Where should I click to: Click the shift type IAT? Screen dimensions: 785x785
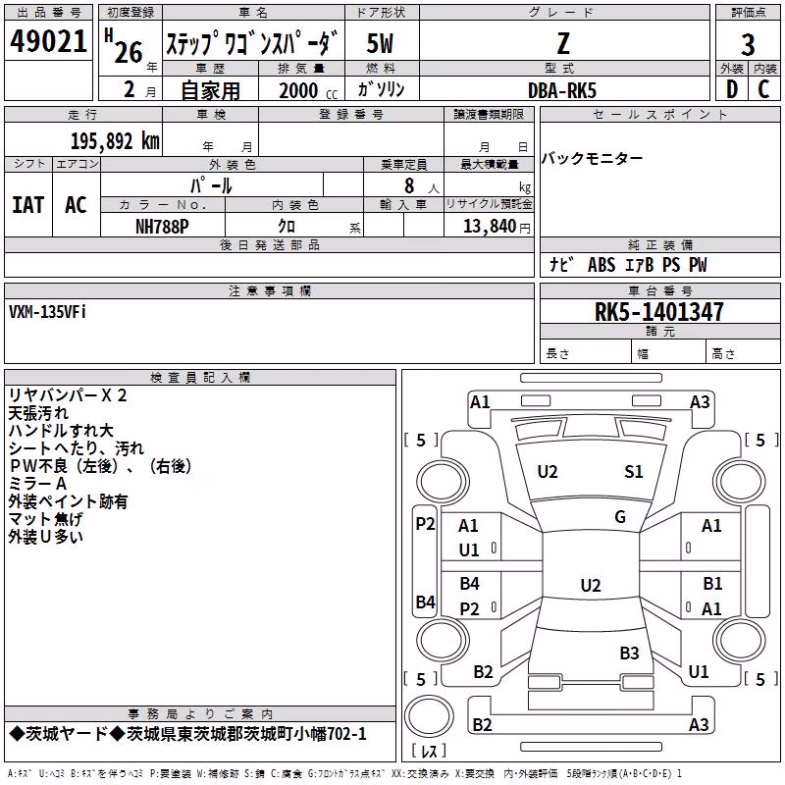[28, 205]
